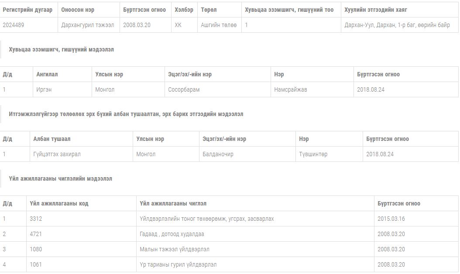Click 'Нэр' header above Түвшинтөр
This screenshot has width=460, height=274.
click(x=304, y=139)
